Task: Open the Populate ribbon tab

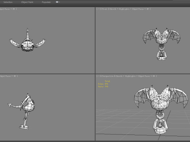Action: click(46, 2)
